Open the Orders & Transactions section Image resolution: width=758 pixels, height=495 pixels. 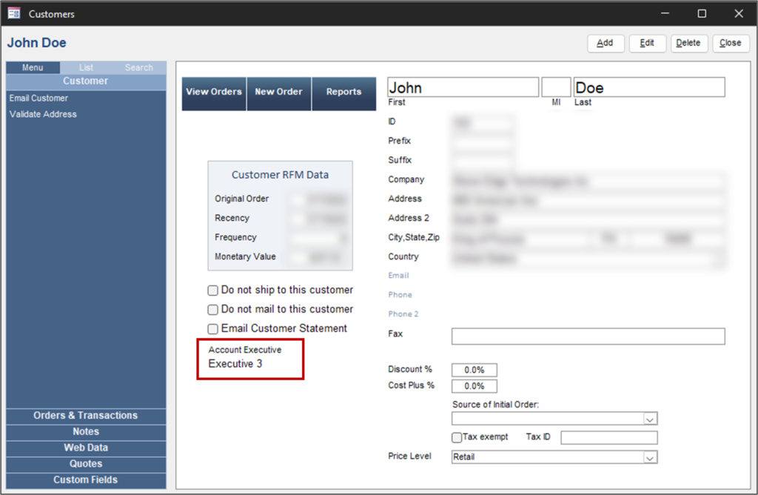coord(86,416)
